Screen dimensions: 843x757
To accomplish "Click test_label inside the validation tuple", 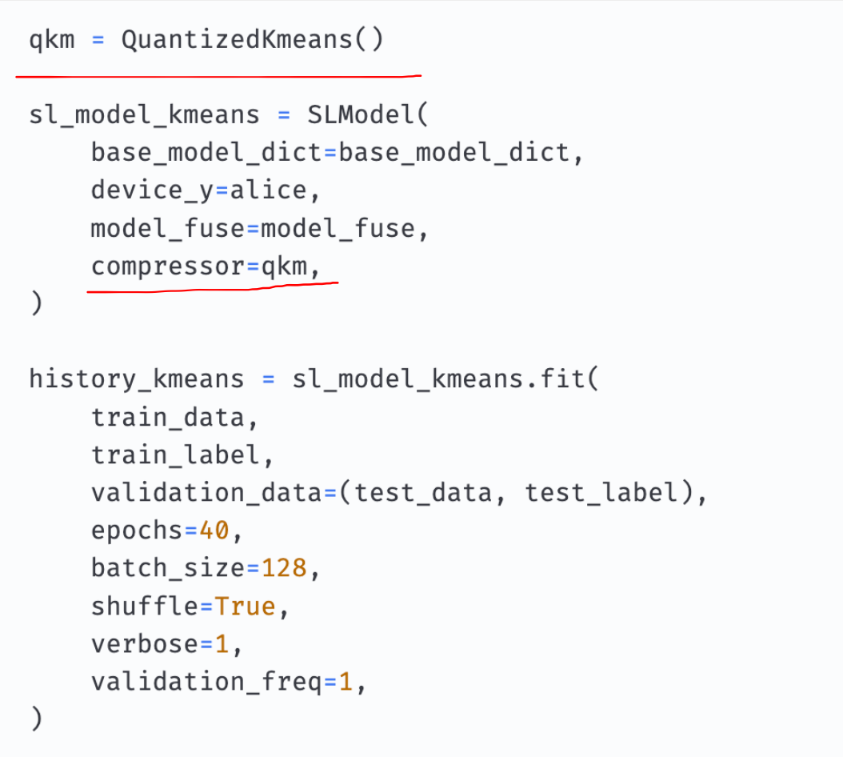I will (601, 493).
